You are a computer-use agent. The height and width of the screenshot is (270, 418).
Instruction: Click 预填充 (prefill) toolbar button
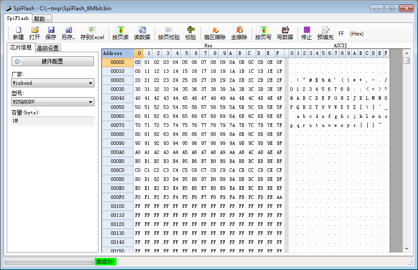point(325,33)
